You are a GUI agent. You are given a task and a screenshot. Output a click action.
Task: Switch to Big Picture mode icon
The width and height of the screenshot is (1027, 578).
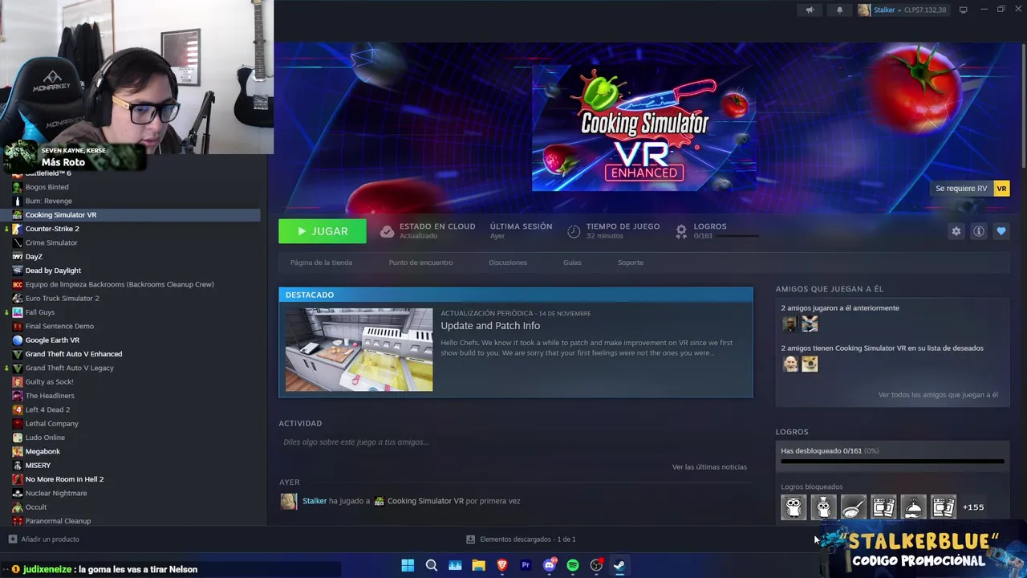pos(963,10)
